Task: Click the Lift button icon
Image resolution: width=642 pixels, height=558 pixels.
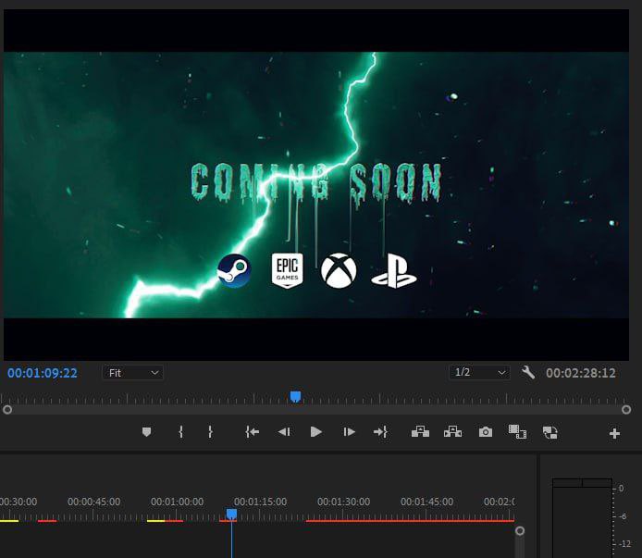Action: [x=421, y=431]
